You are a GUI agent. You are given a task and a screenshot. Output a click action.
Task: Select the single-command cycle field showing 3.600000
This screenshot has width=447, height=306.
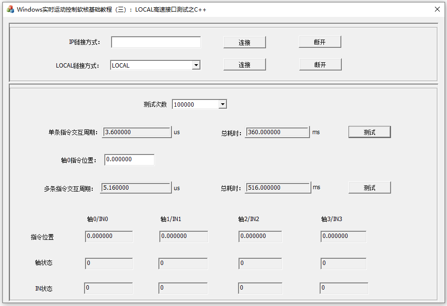tap(136, 132)
